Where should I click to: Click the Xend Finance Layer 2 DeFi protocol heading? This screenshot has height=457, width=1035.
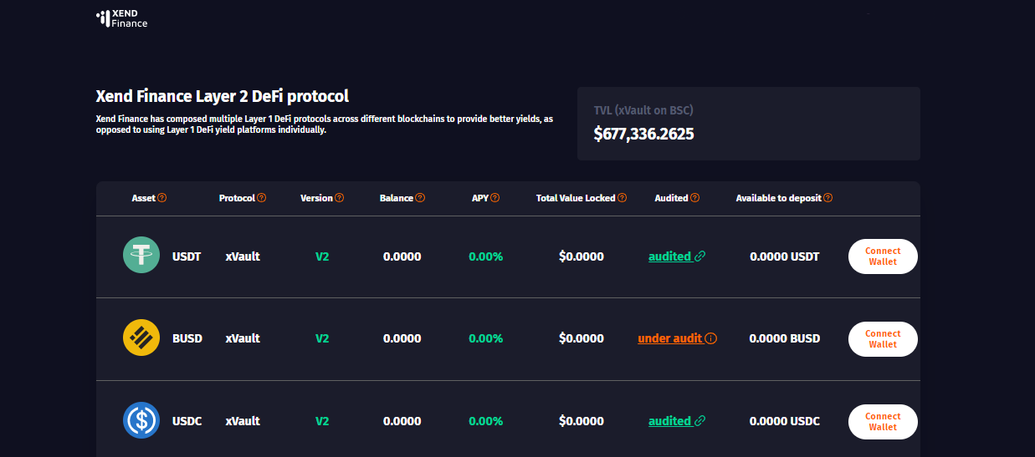tap(223, 96)
